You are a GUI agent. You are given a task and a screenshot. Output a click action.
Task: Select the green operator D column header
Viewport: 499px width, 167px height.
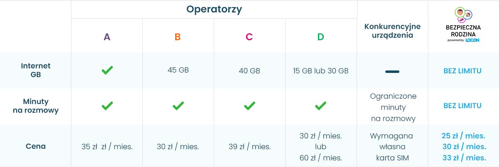click(x=320, y=37)
